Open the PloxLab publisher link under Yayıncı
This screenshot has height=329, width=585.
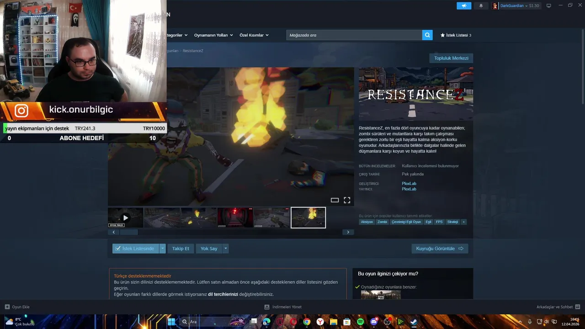coord(409,189)
